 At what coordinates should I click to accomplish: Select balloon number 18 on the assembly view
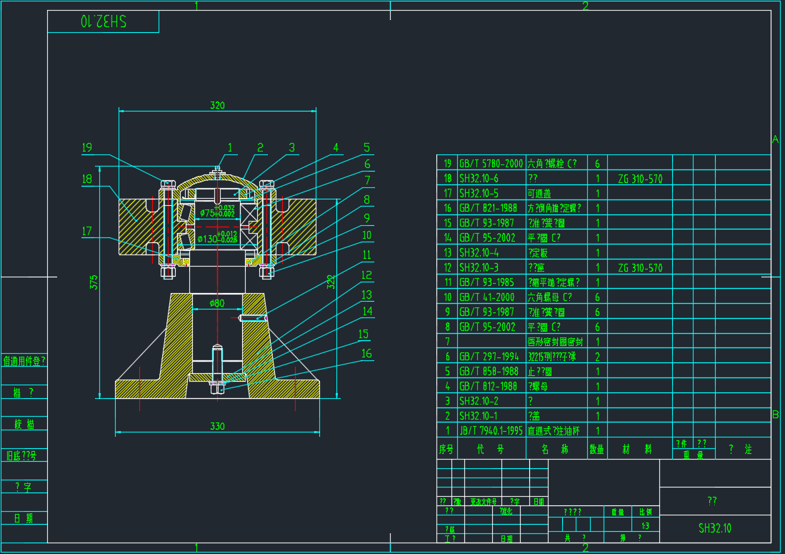87,179
